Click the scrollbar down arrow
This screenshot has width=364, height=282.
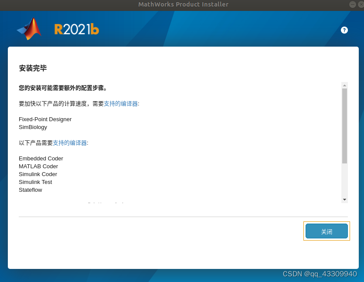pyautogui.click(x=344, y=199)
